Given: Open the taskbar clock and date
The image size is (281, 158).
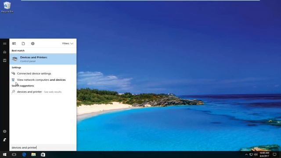Looking at the screenshot, I should pyautogui.click(x=264, y=154).
